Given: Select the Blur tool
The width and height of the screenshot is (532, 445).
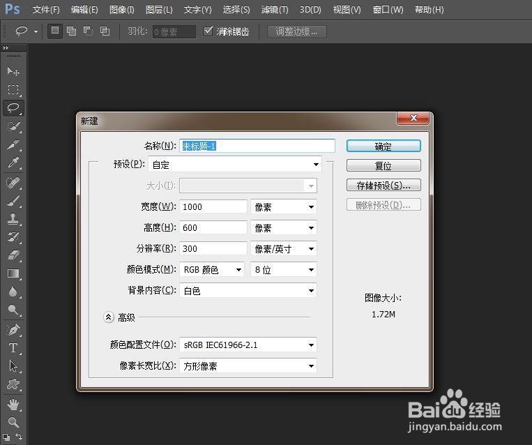Looking at the screenshot, I should tap(13, 292).
